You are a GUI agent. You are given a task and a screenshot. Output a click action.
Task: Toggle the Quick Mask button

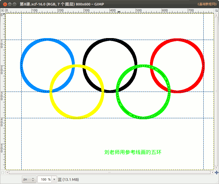coord(3,172)
